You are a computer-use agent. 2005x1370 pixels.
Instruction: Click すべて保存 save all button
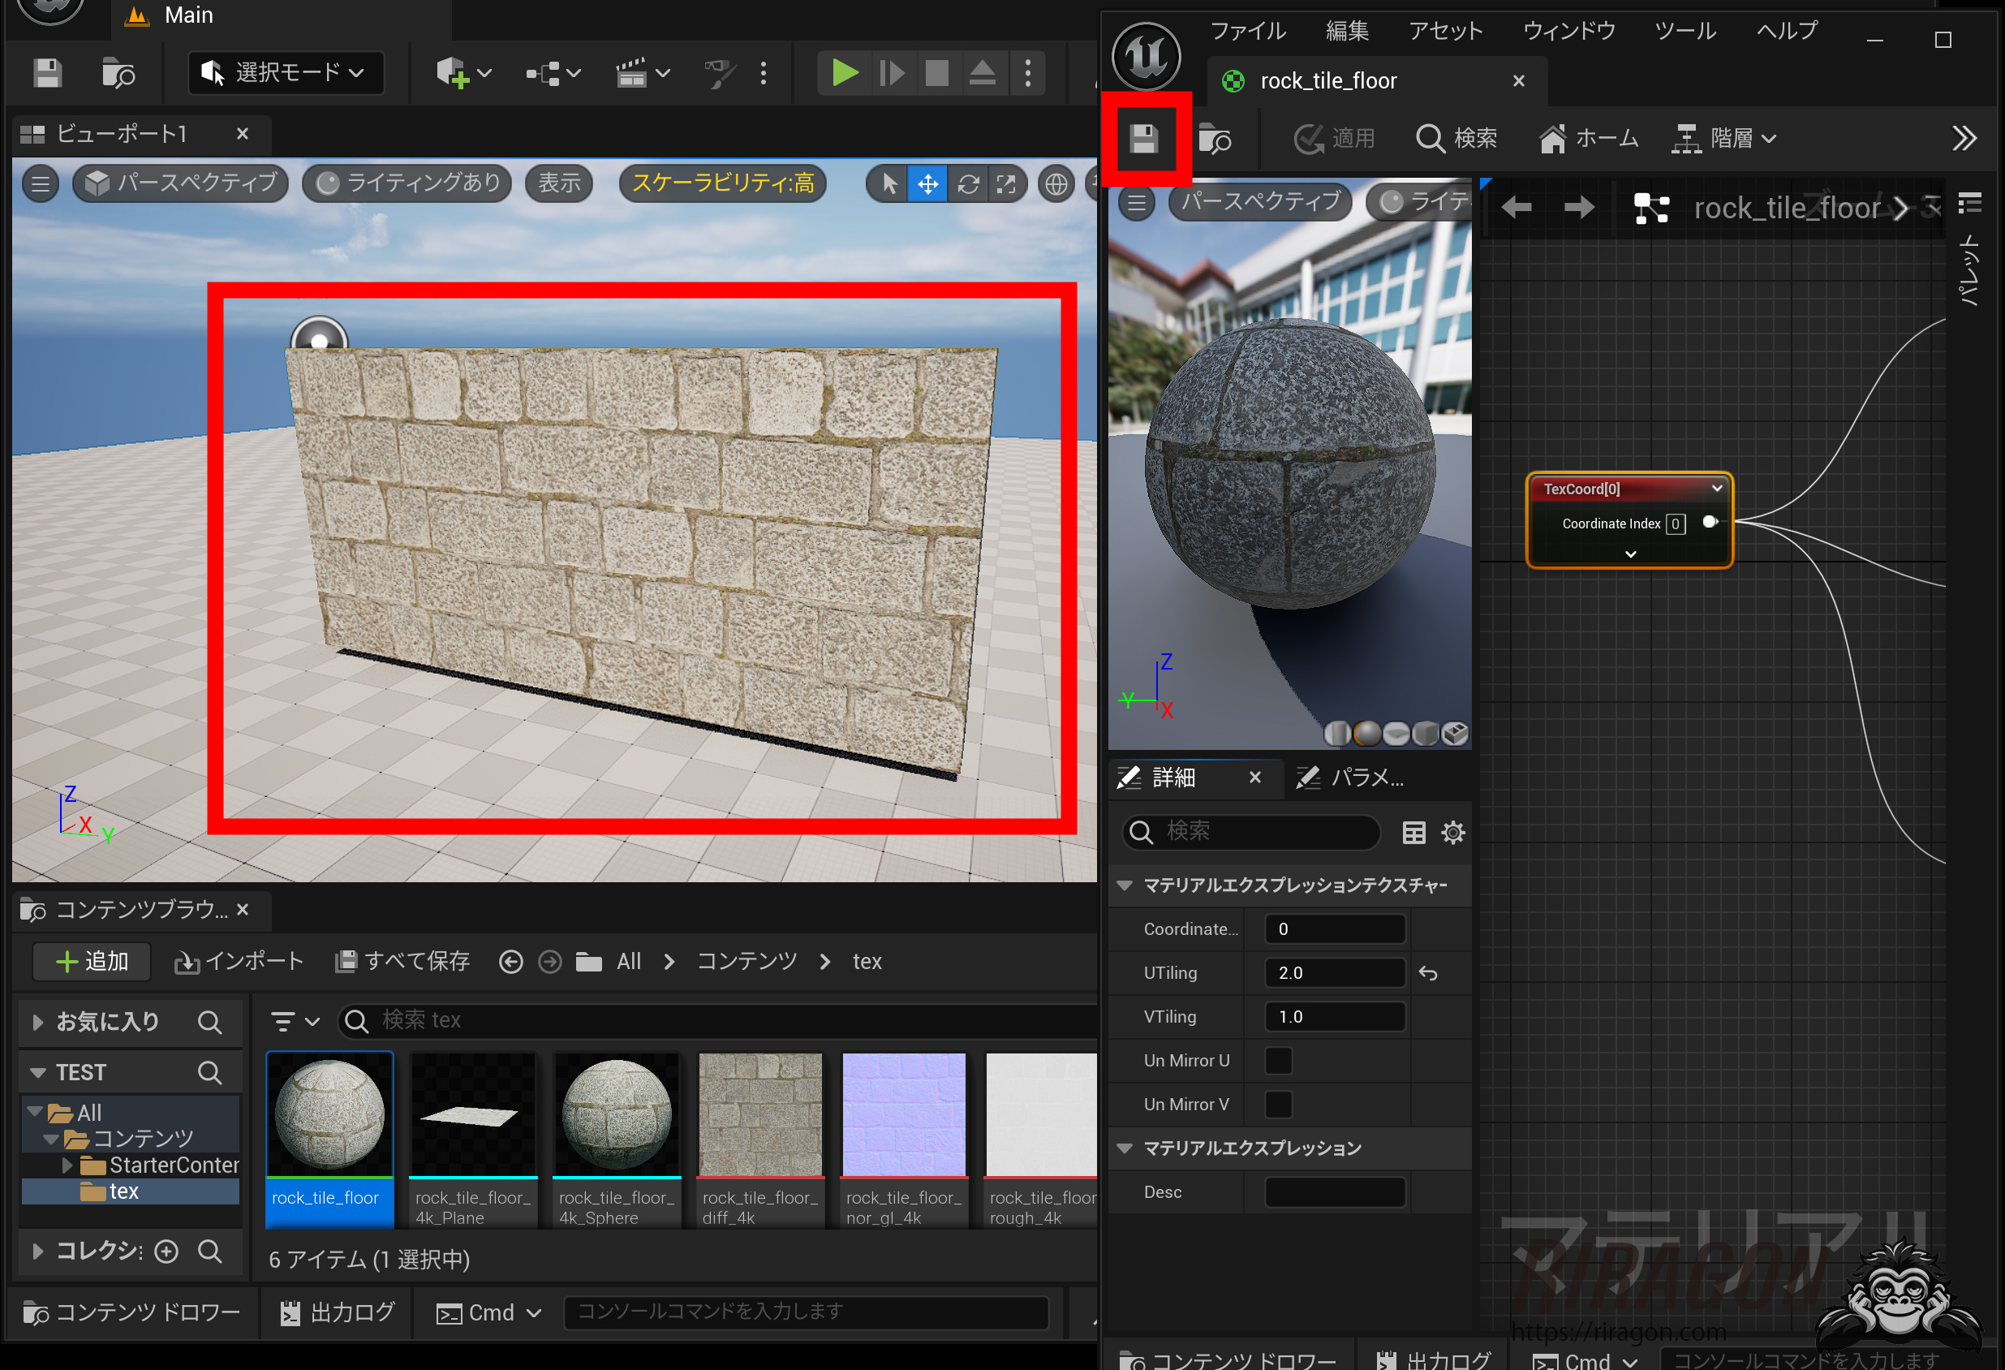[403, 961]
